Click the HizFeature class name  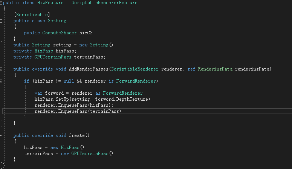click(50, 3)
